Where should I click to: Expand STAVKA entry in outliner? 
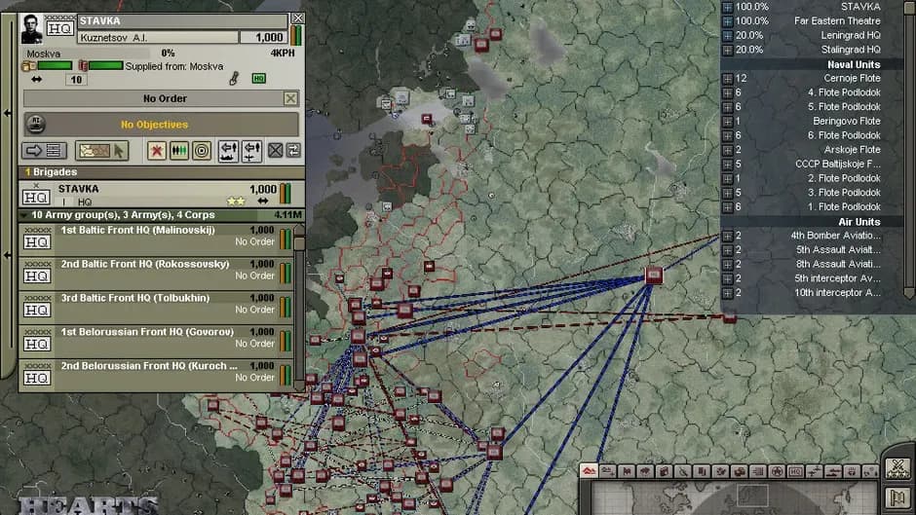click(727, 7)
